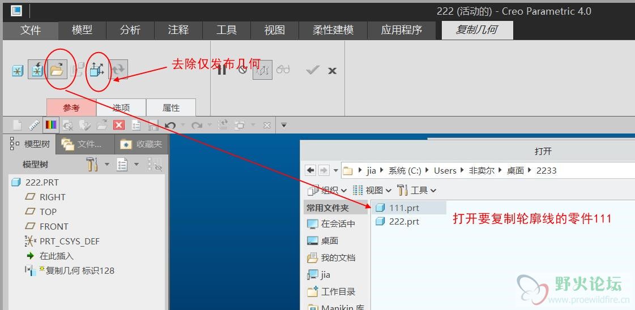
Task: Select file 222.prt in open dialog
Action: (x=397, y=222)
